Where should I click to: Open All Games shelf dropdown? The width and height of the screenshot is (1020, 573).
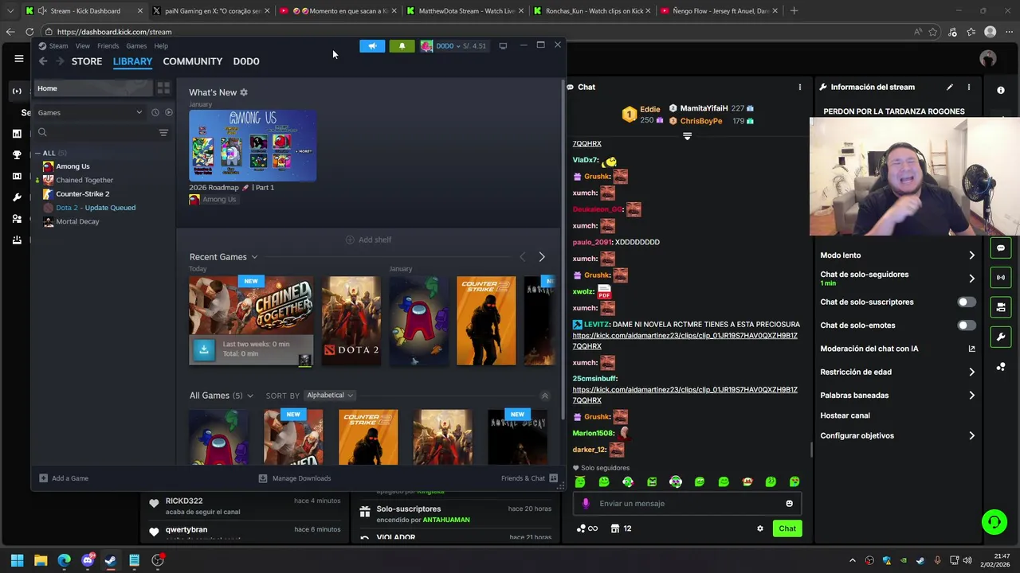249,396
